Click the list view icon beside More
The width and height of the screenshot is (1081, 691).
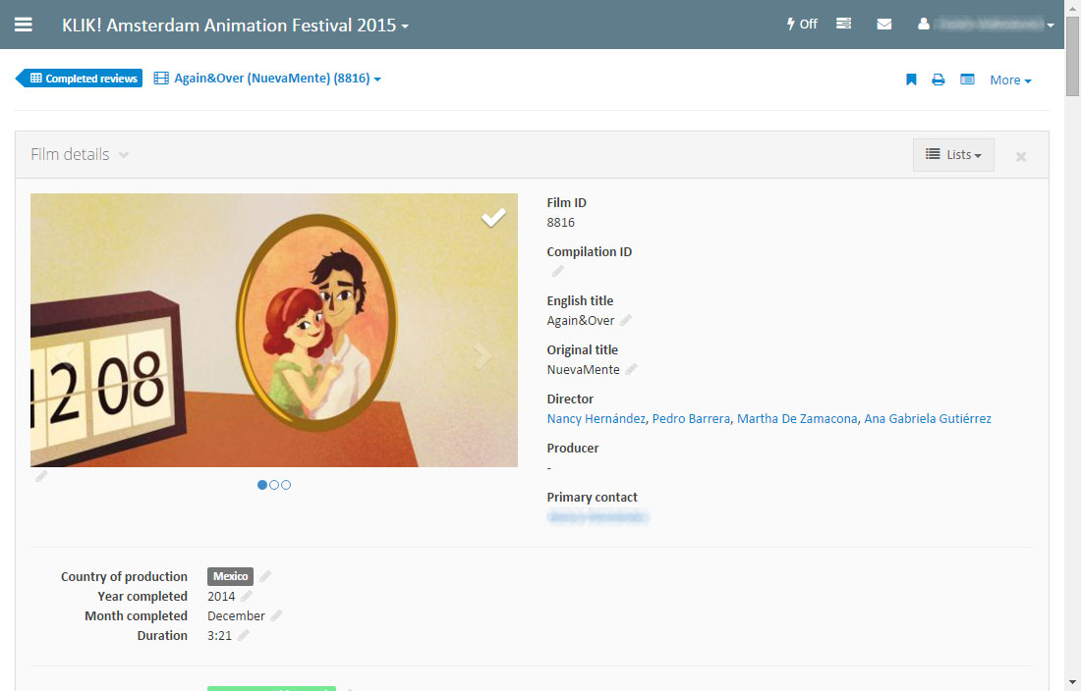click(x=967, y=80)
